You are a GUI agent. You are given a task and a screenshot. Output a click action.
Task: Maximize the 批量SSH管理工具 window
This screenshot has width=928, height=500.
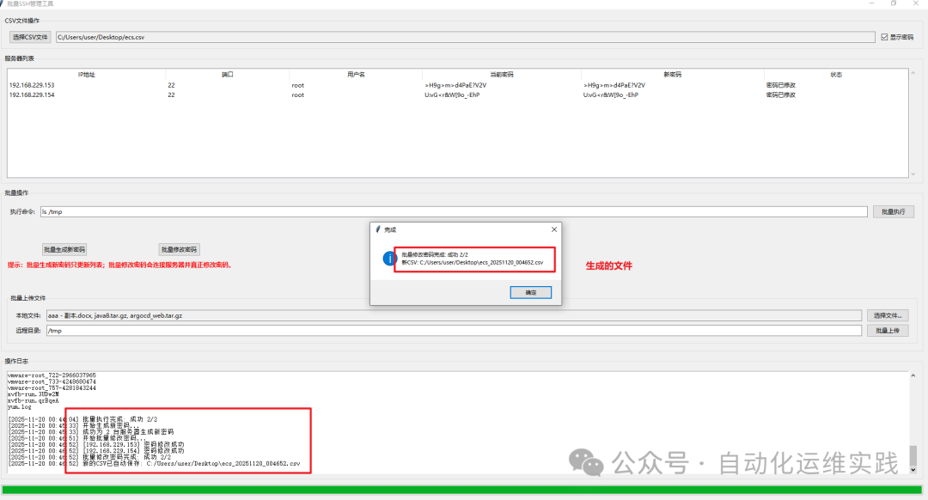[x=894, y=3]
